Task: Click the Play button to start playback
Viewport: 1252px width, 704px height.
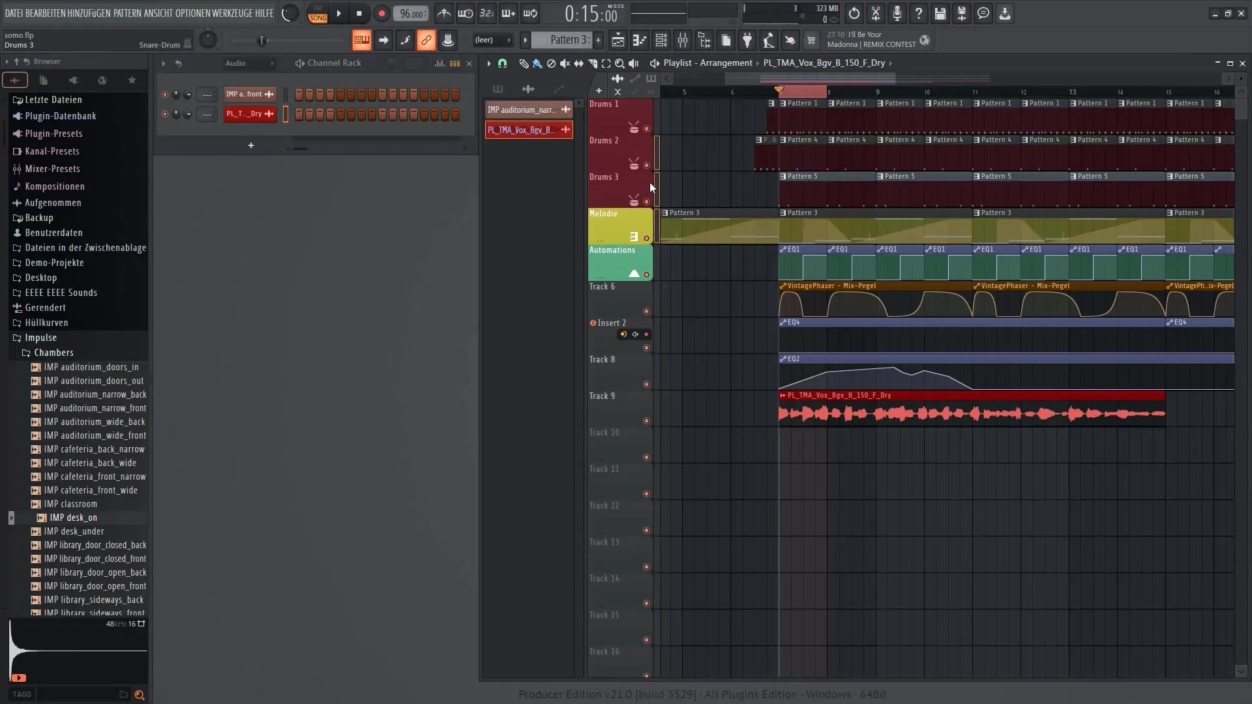Action: click(x=338, y=13)
